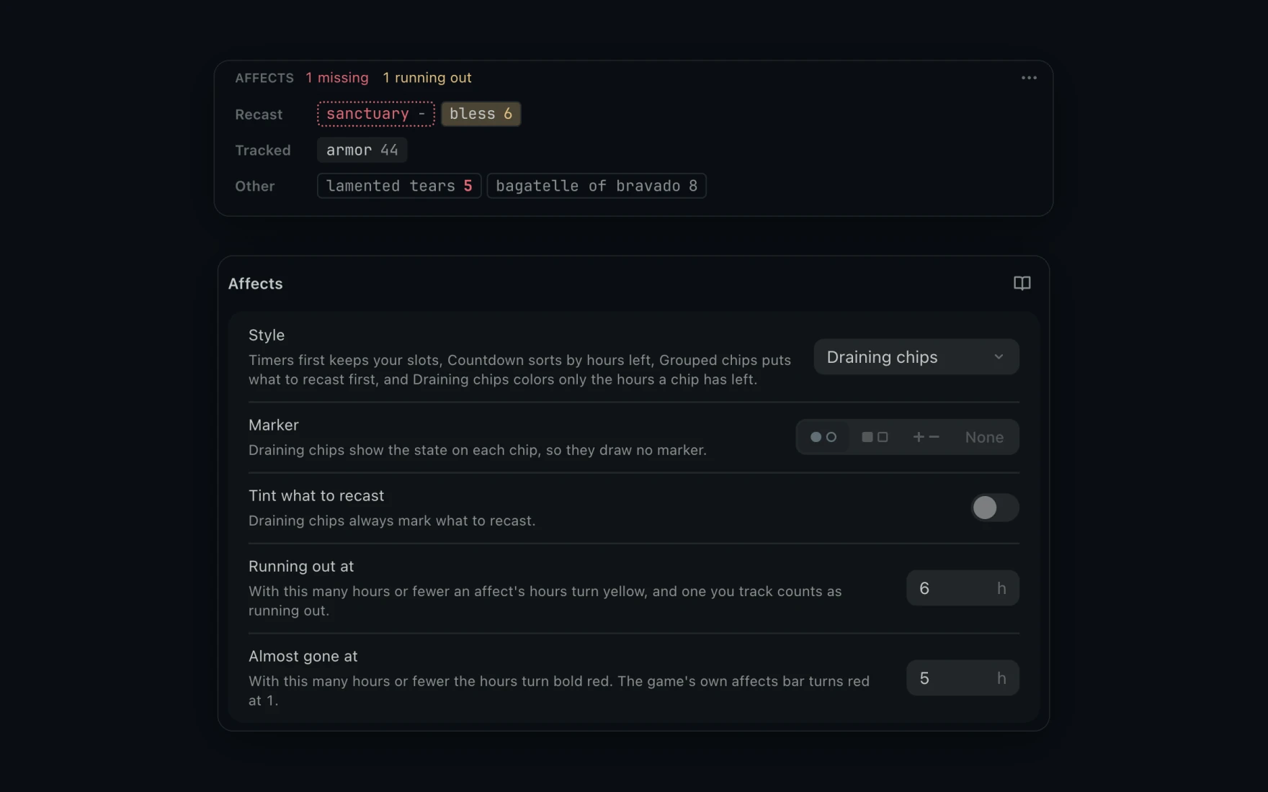The width and height of the screenshot is (1268, 792).
Task: Click the '1 missing' status text
Action: (x=336, y=78)
